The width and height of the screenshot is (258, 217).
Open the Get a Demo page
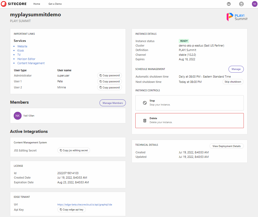[55, 4]
